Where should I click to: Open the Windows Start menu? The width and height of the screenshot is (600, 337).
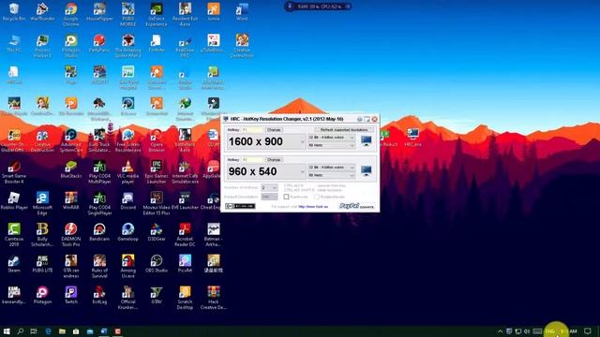click(x=7, y=331)
